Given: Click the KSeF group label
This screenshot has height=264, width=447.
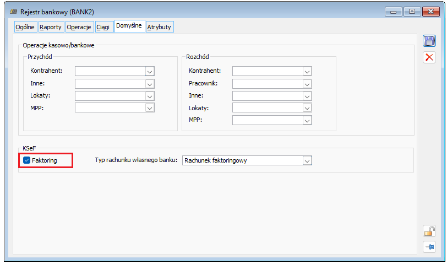Looking at the screenshot, I should coord(29,148).
